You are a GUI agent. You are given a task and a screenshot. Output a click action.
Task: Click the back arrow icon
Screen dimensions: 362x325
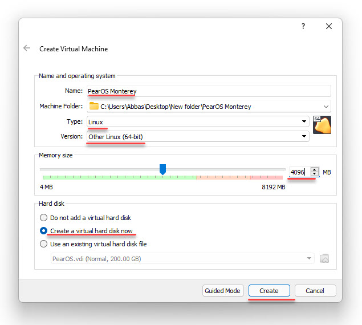(x=27, y=48)
